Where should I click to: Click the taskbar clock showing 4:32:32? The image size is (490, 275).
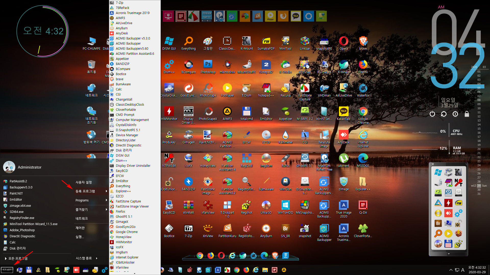click(x=477, y=270)
